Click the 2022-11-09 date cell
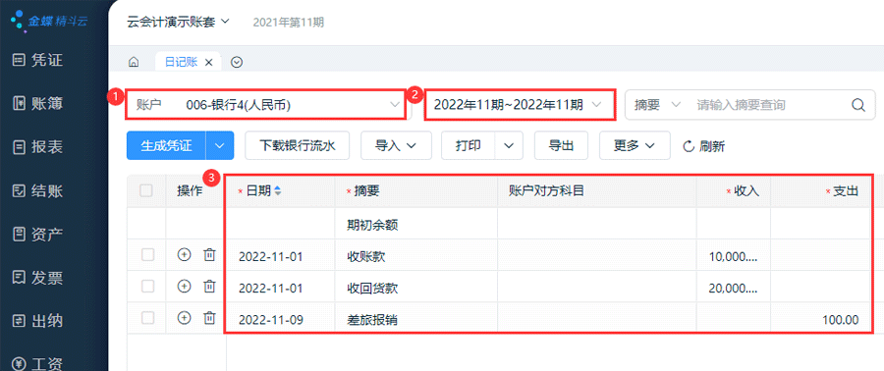This screenshot has width=884, height=371. click(280, 319)
